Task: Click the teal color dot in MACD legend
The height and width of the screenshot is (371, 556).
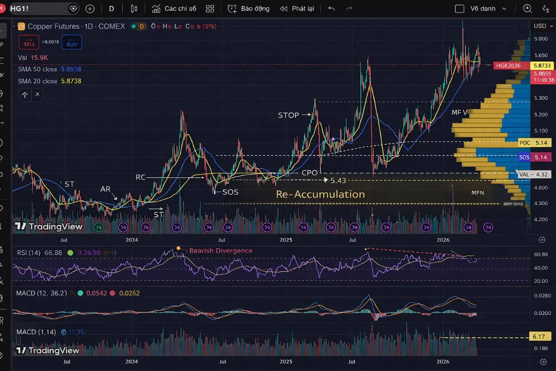Action: [x=81, y=293]
